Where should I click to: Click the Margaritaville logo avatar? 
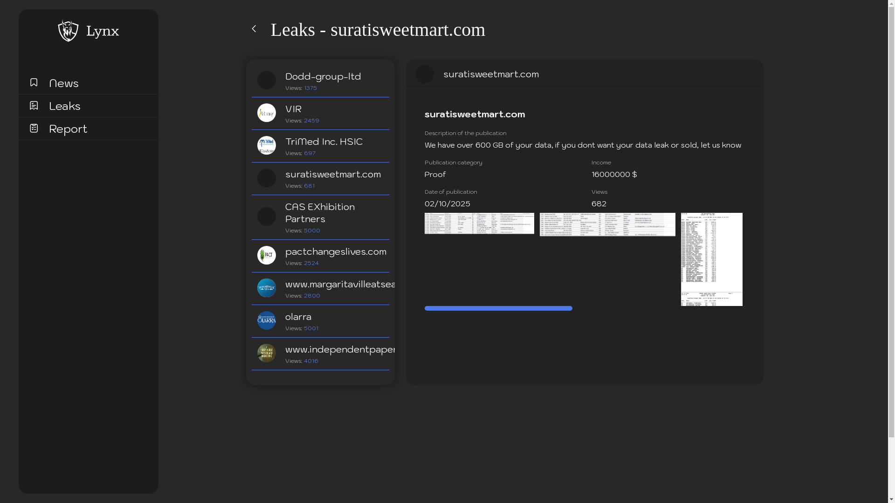[267, 288]
